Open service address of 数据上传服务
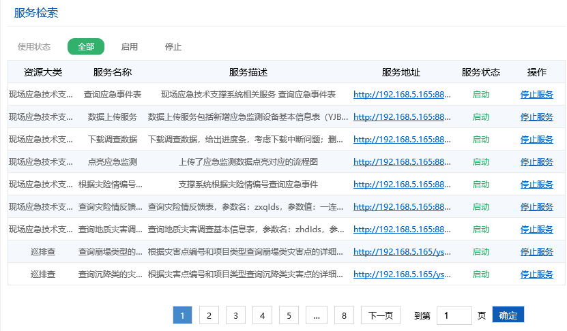Image resolution: width=567 pixels, height=331 pixels. (x=402, y=117)
